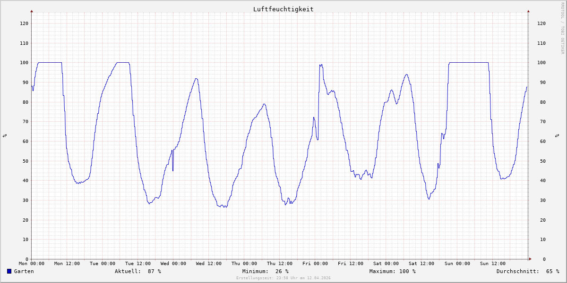Click the Wed 12:00 time axis label

pyautogui.click(x=209, y=264)
